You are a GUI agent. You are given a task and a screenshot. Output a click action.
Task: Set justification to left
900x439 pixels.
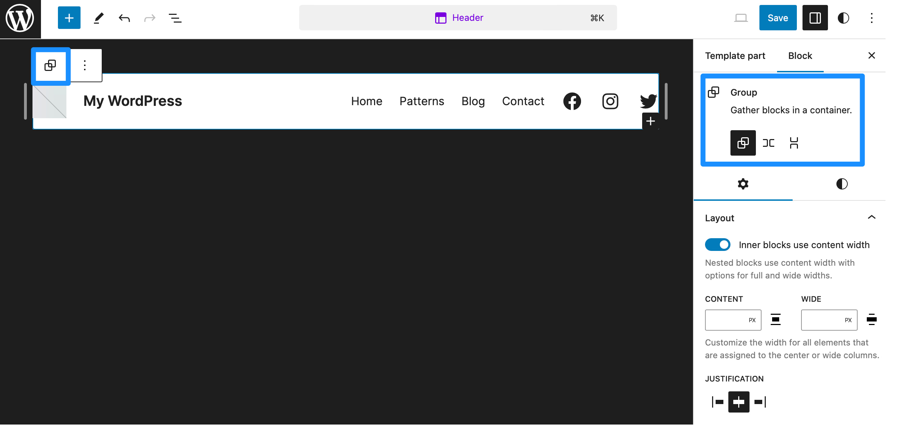(717, 402)
